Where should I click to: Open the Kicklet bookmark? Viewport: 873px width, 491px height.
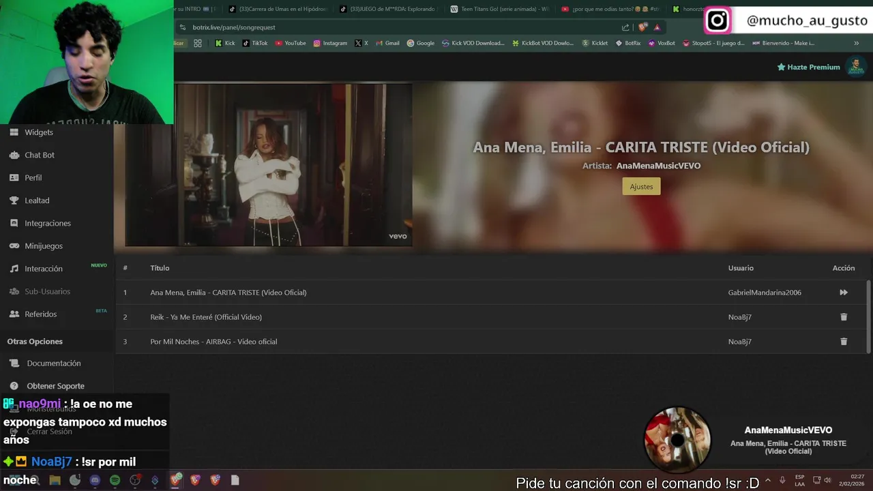[595, 43]
